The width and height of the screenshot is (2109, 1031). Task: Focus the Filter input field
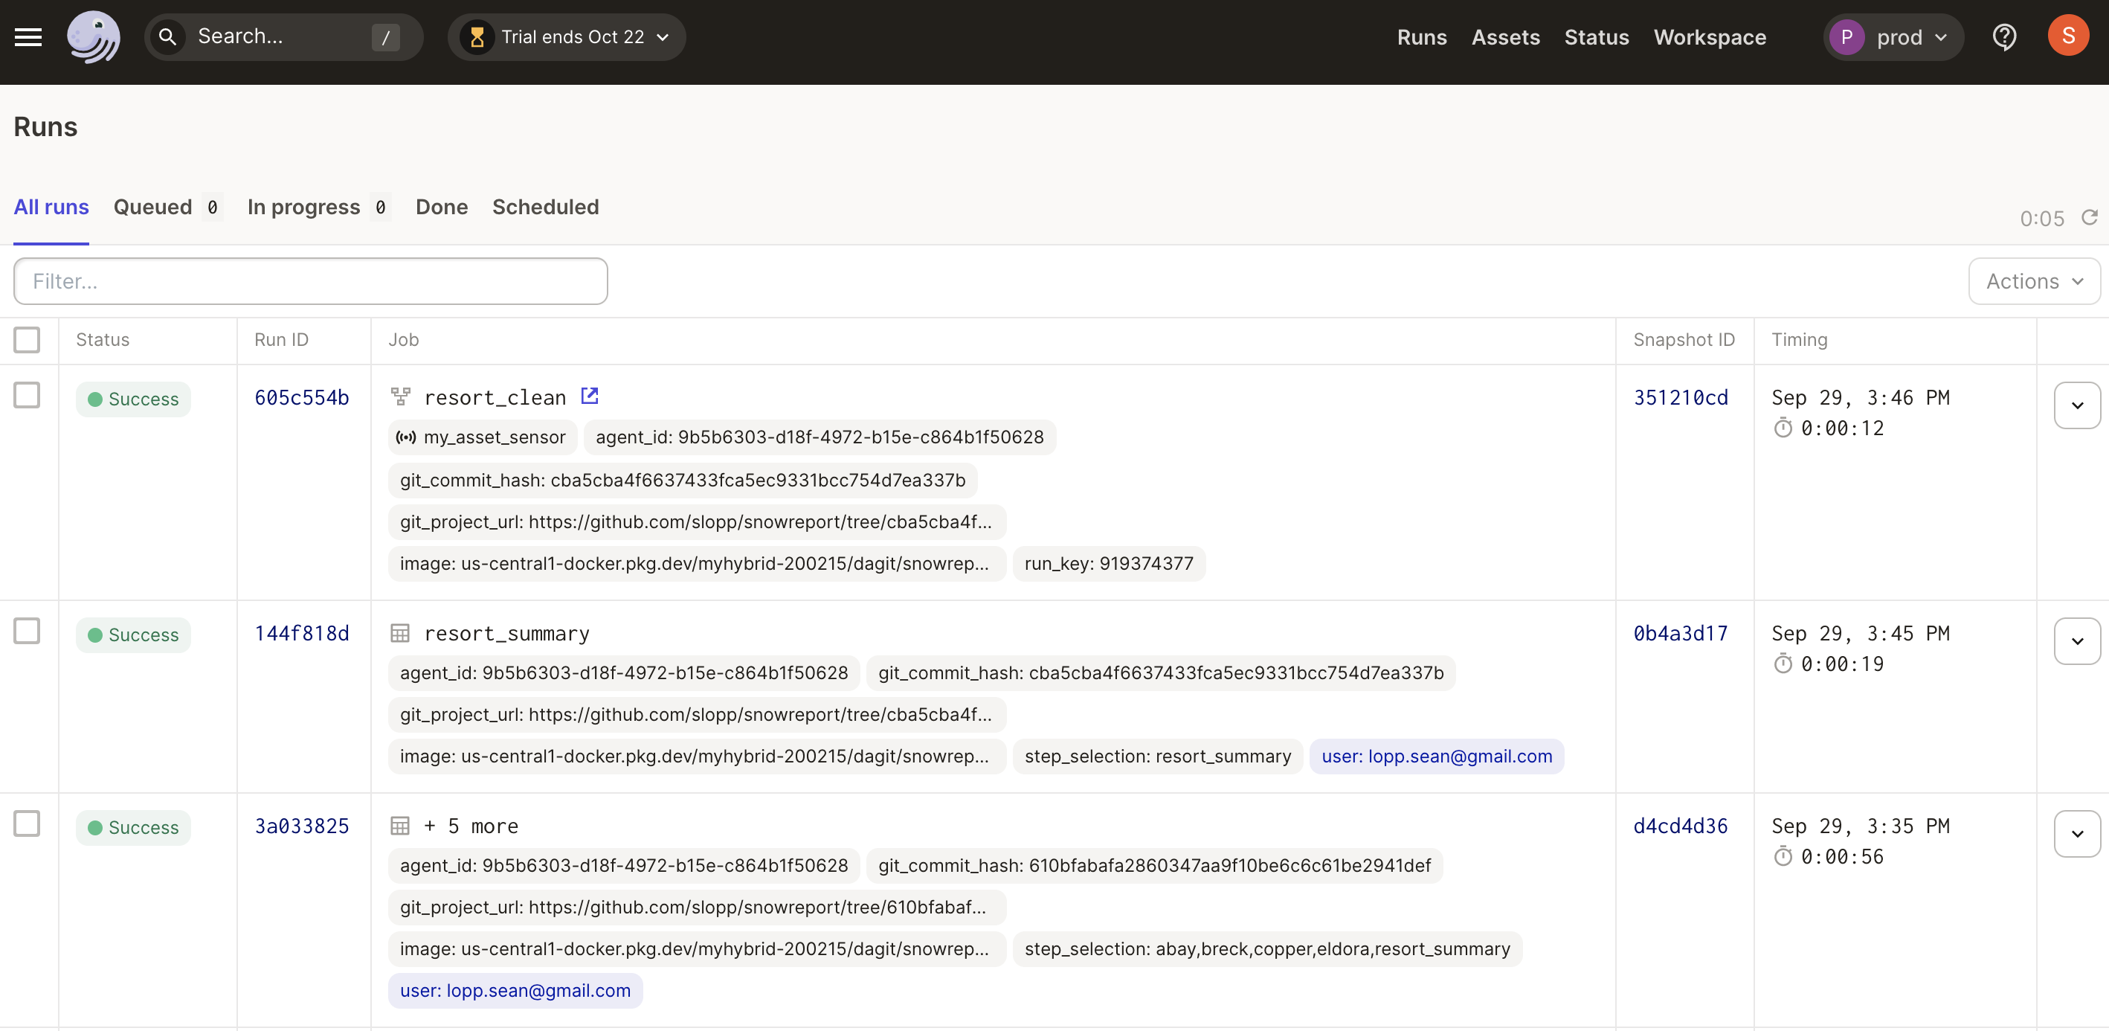[311, 282]
